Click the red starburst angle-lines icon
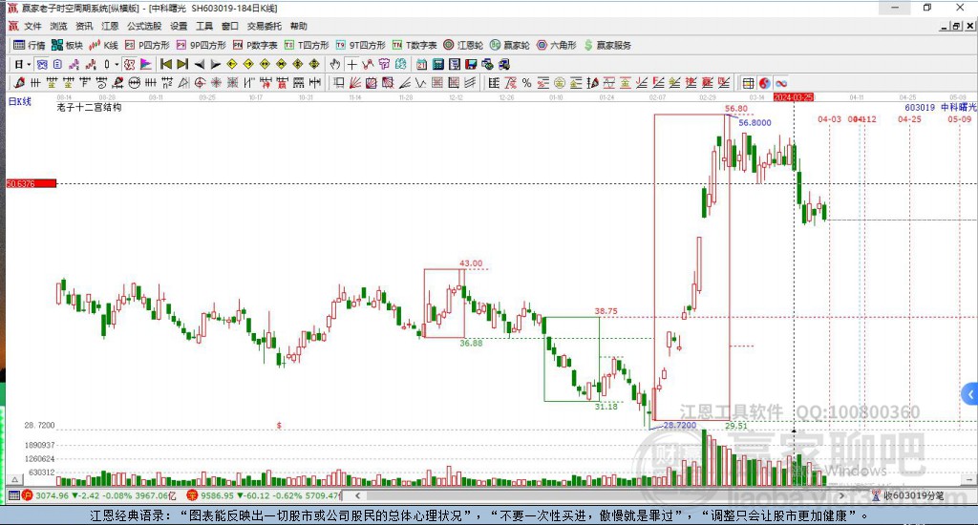This screenshot has height=525, width=978. (215, 82)
